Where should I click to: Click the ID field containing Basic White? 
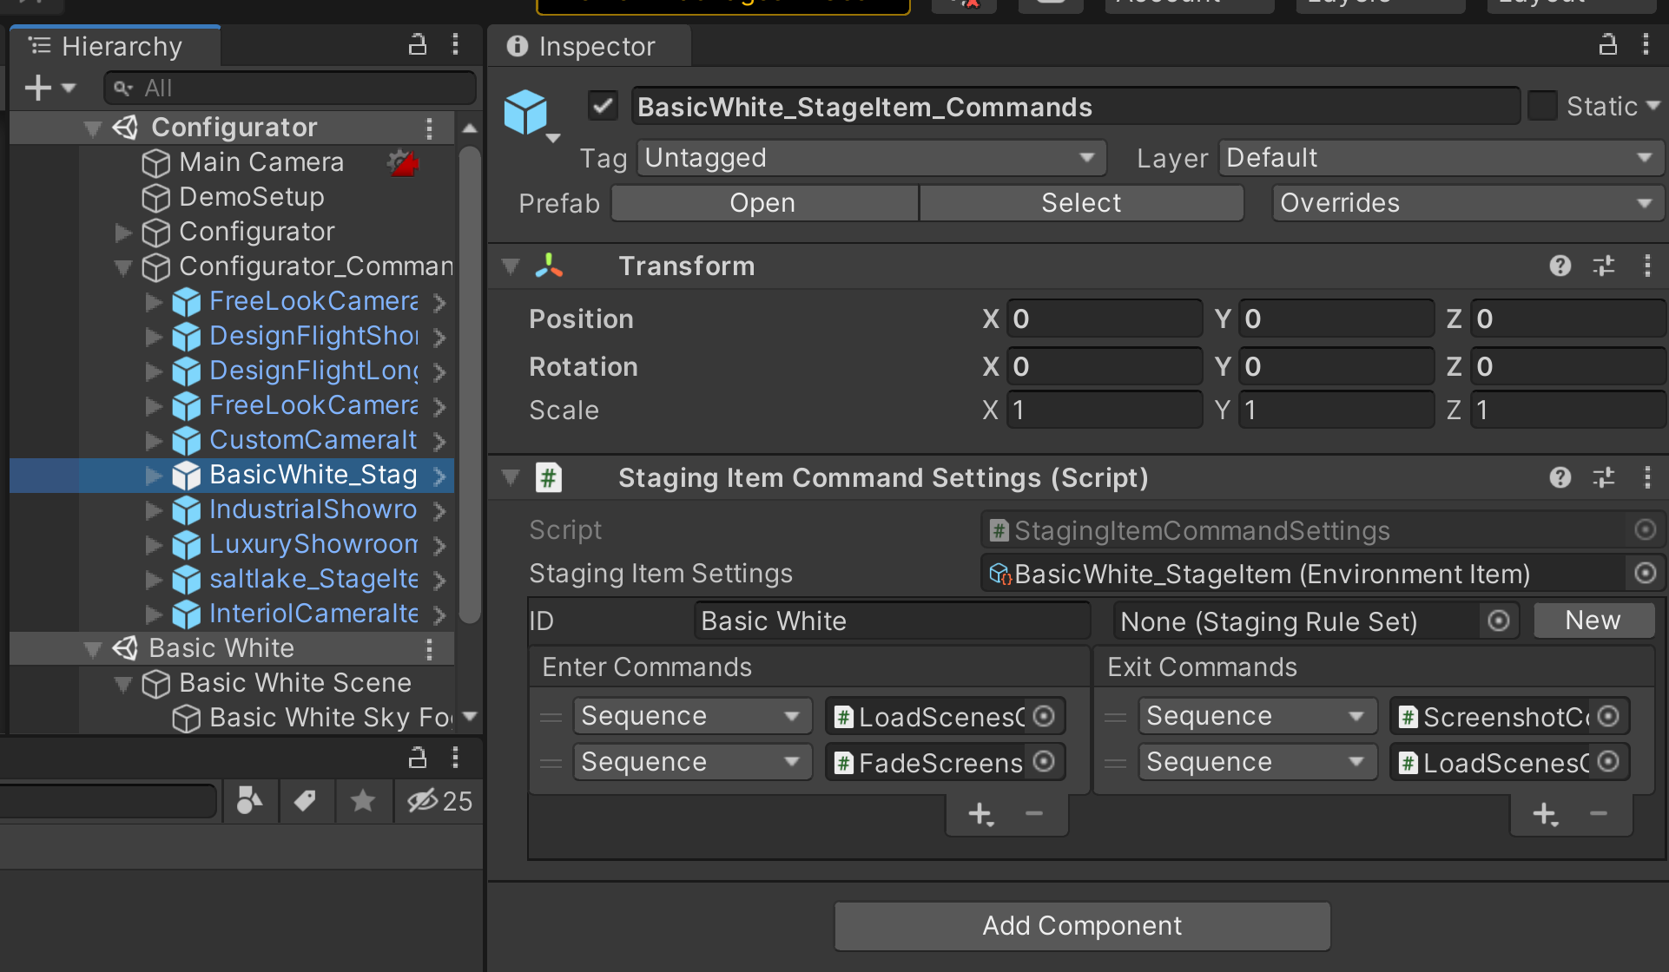(x=891, y=620)
